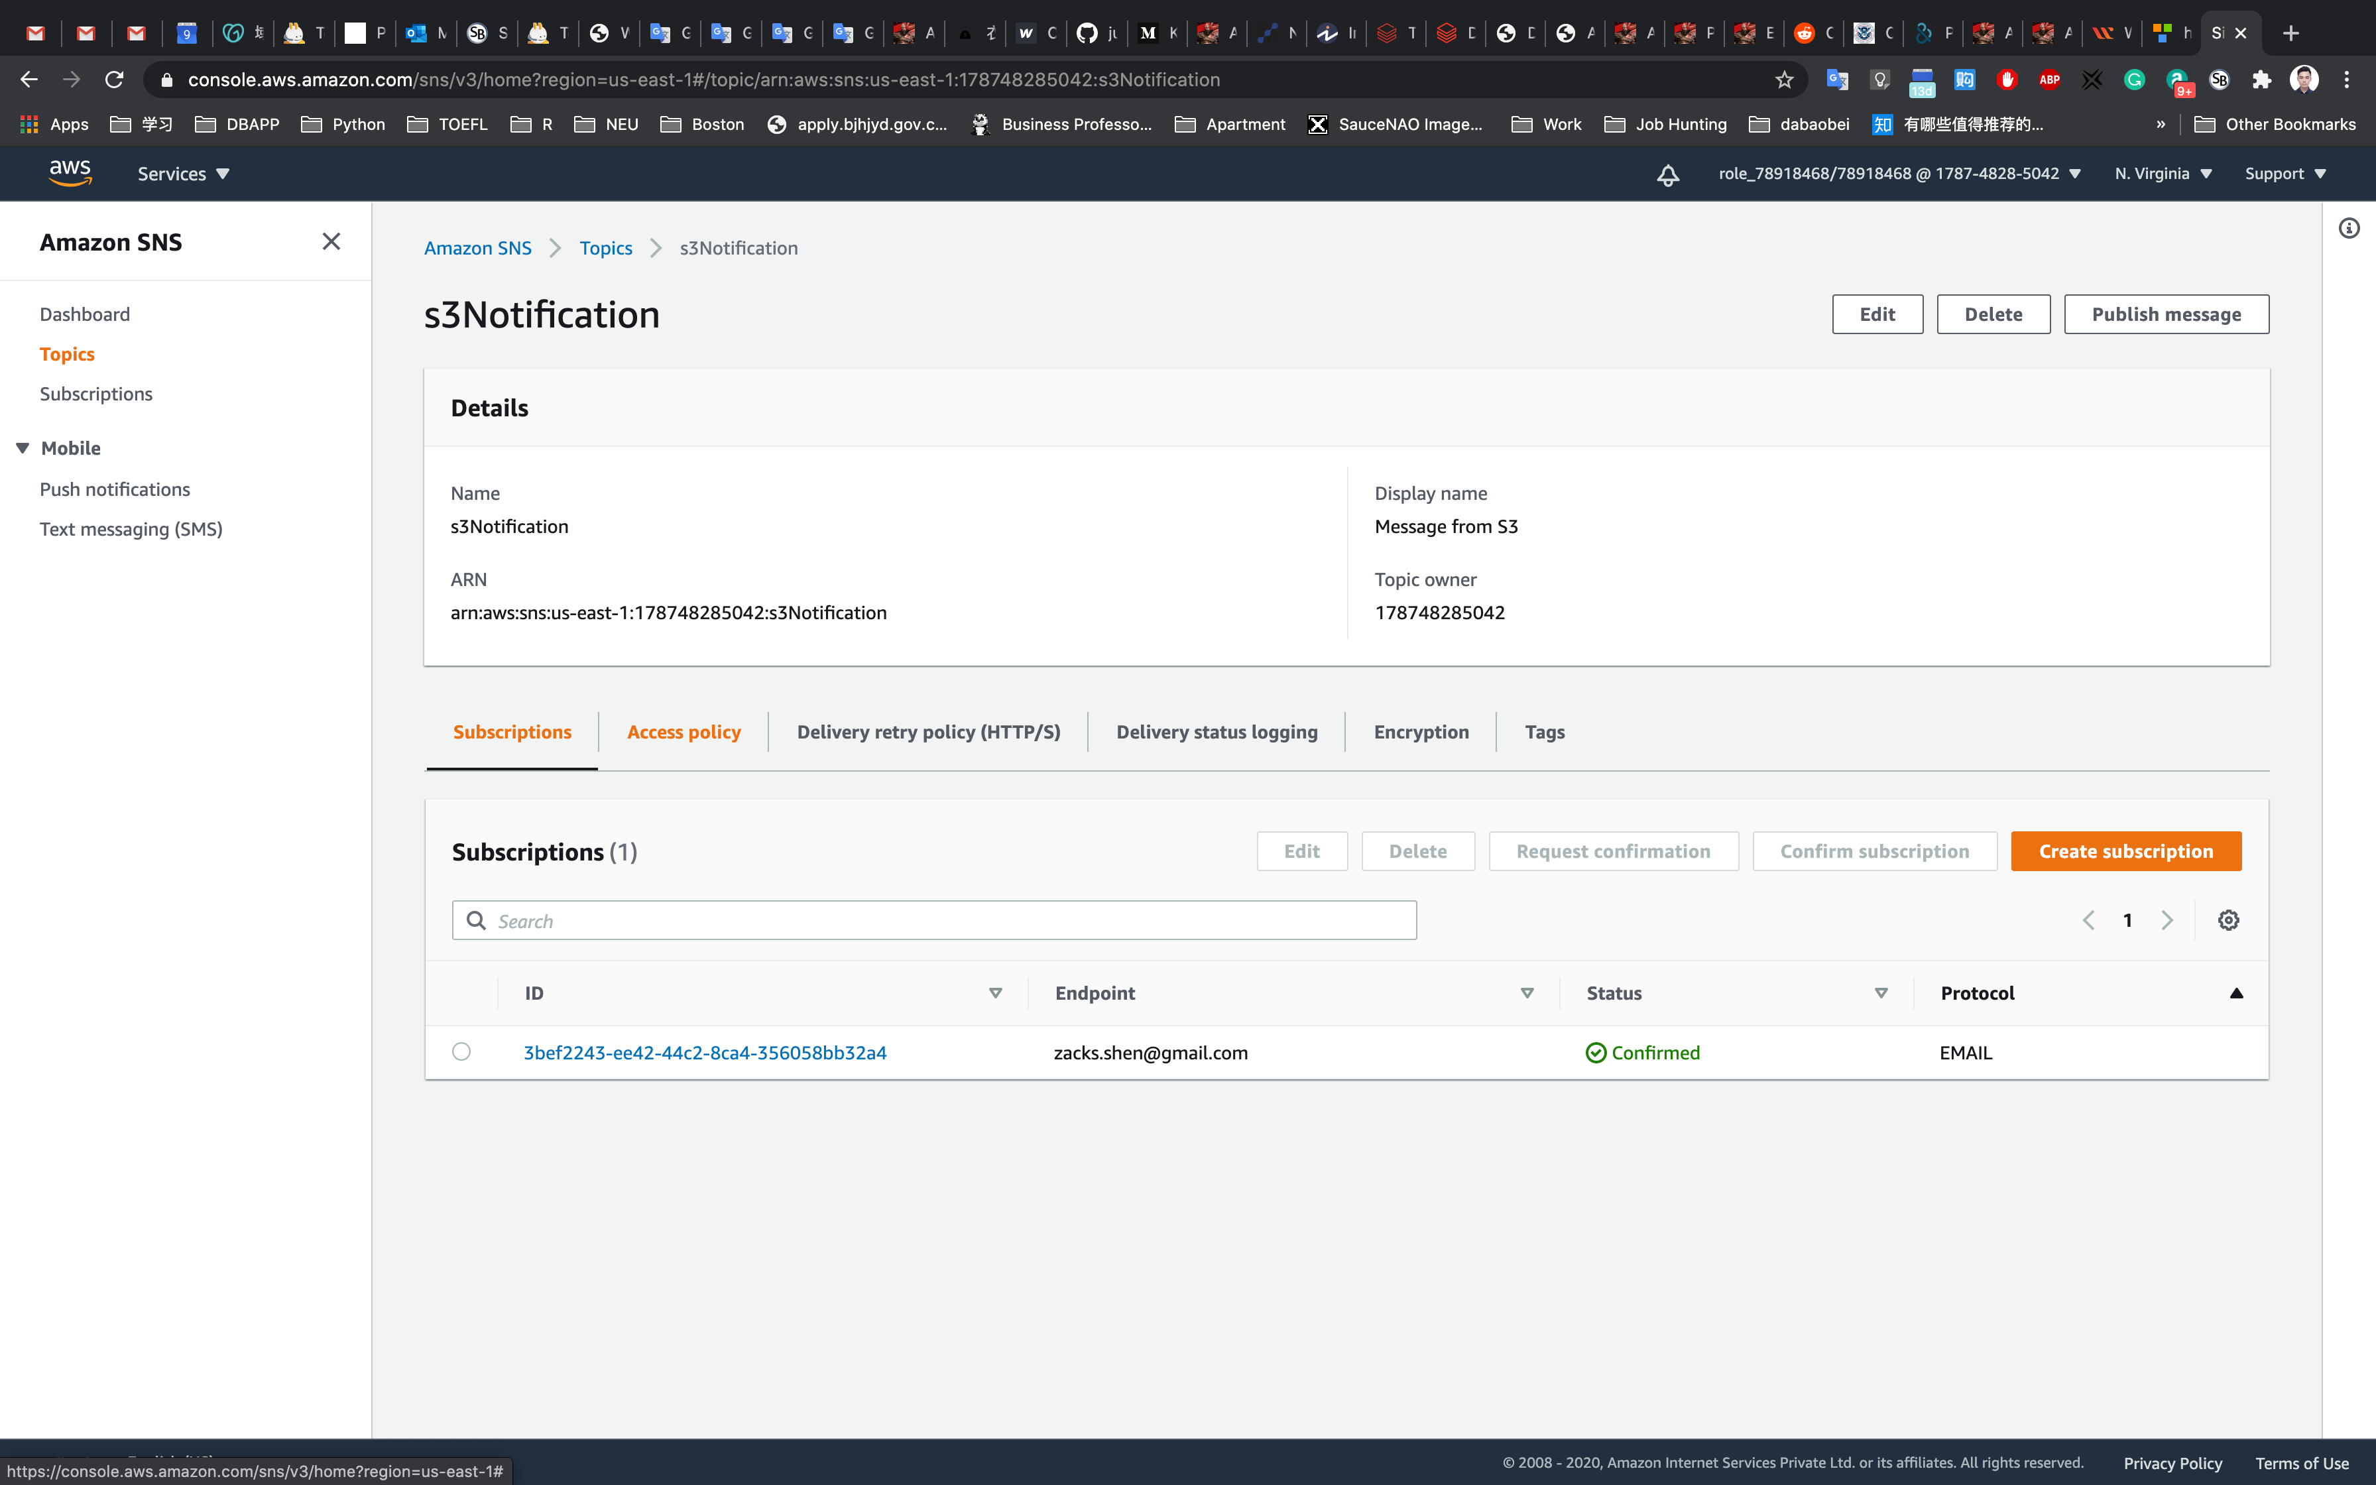The image size is (2376, 1485).
Task: Click the AWS logo home icon
Action: point(70,173)
